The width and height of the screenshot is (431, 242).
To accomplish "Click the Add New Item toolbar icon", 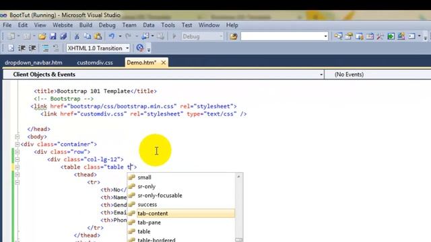I will 27,36.
